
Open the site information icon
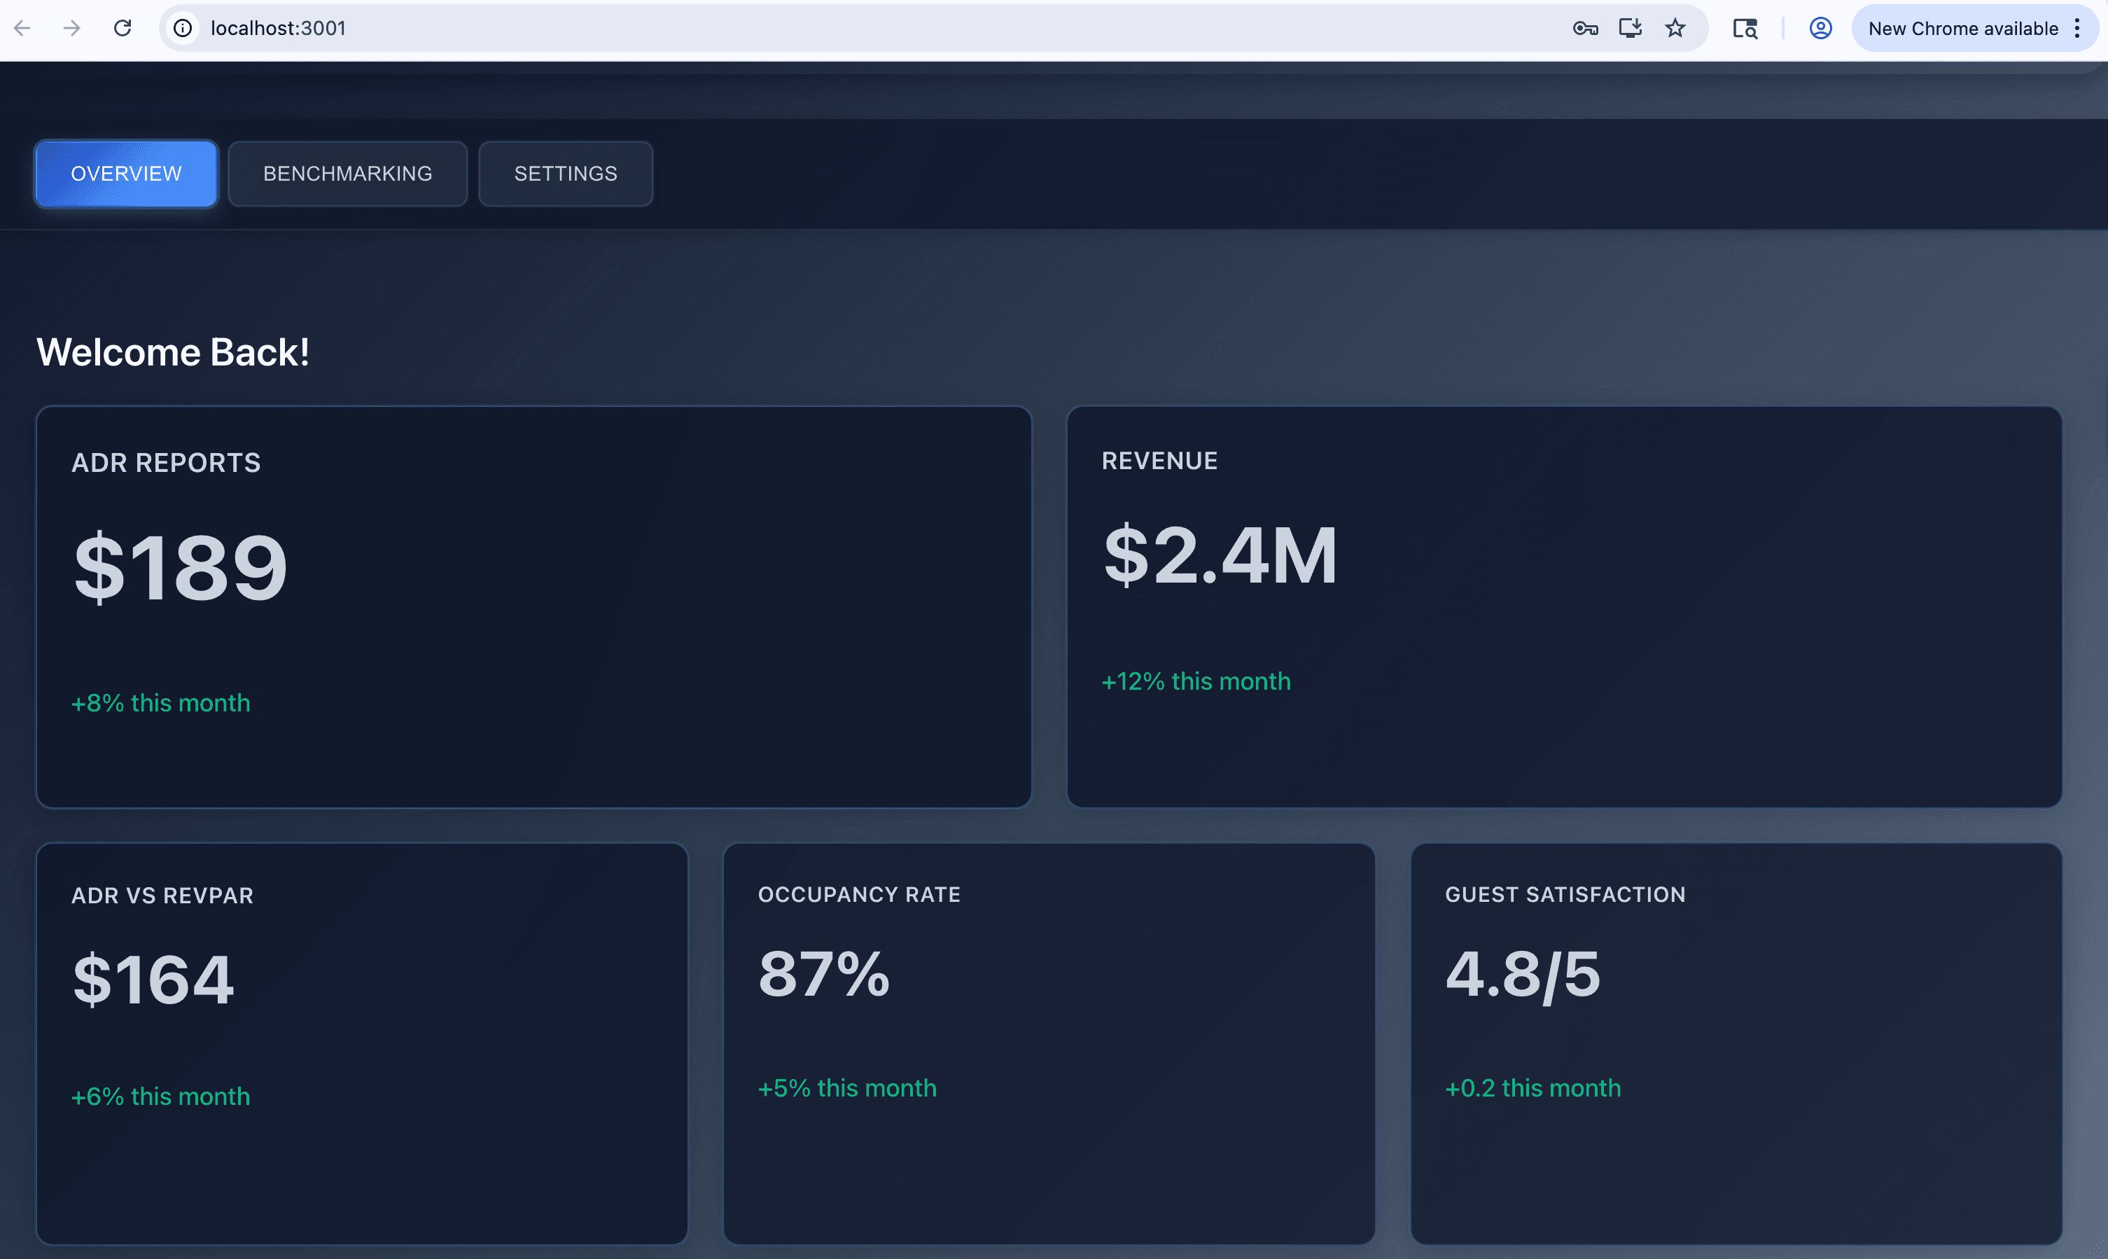[182, 28]
